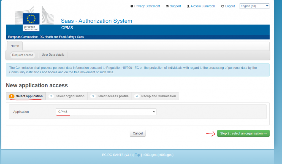
Task: Click the step 2 number badge
Action: pyautogui.click(x=51, y=96)
